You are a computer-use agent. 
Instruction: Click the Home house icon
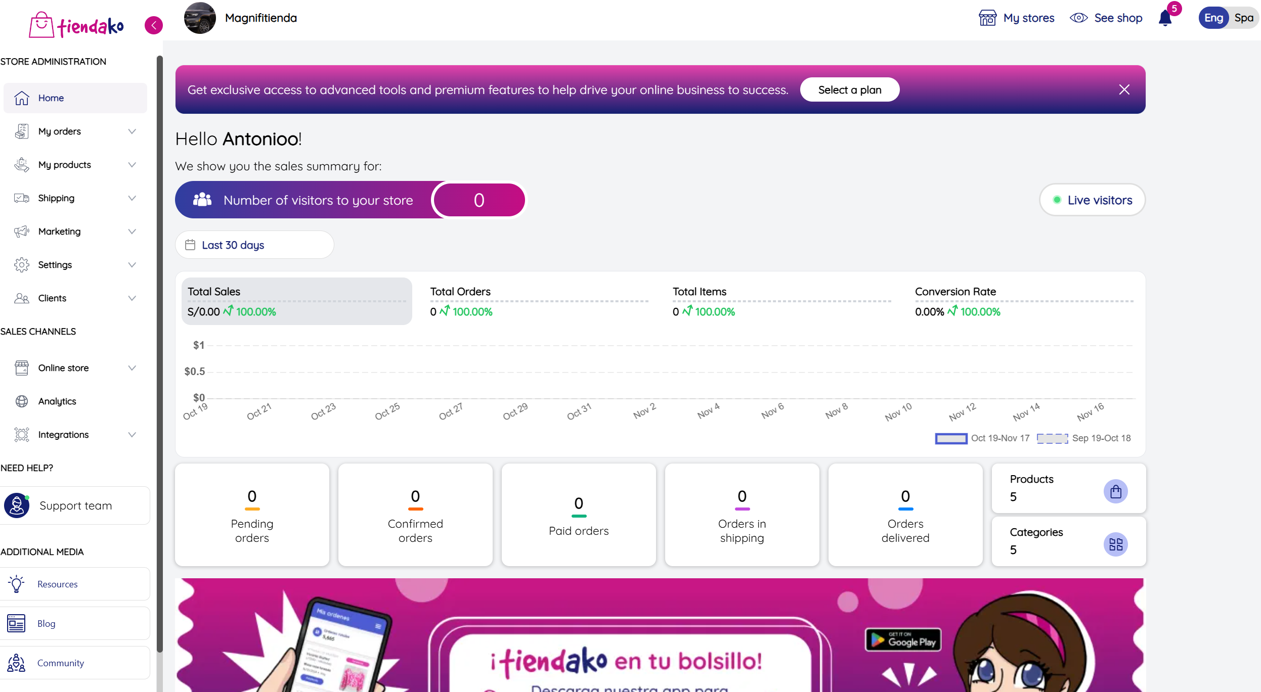(x=22, y=98)
